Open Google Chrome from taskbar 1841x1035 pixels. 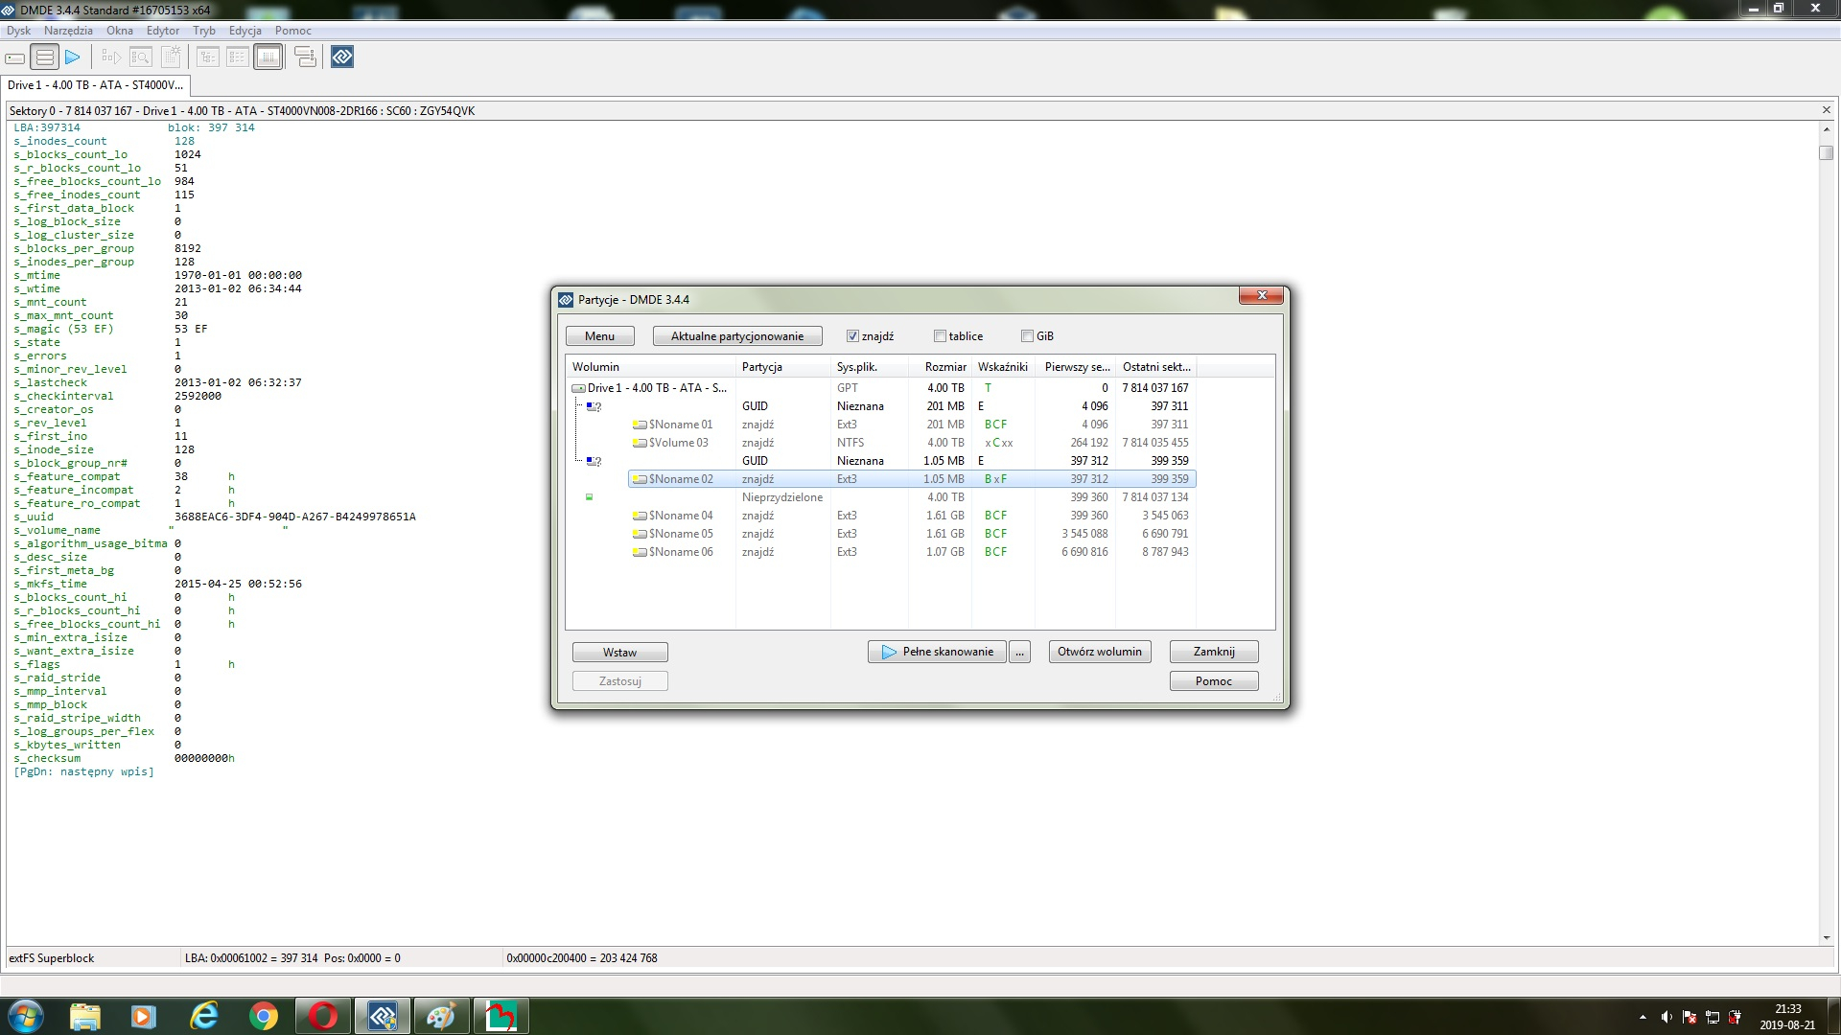pos(264,1016)
